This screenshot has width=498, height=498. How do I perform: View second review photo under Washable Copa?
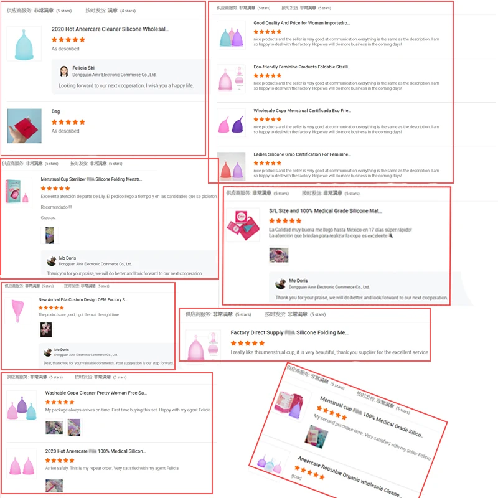point(74,427)
